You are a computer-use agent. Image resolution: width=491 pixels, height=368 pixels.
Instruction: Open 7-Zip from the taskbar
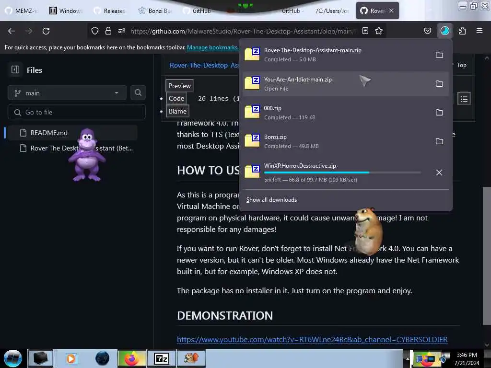161,358
